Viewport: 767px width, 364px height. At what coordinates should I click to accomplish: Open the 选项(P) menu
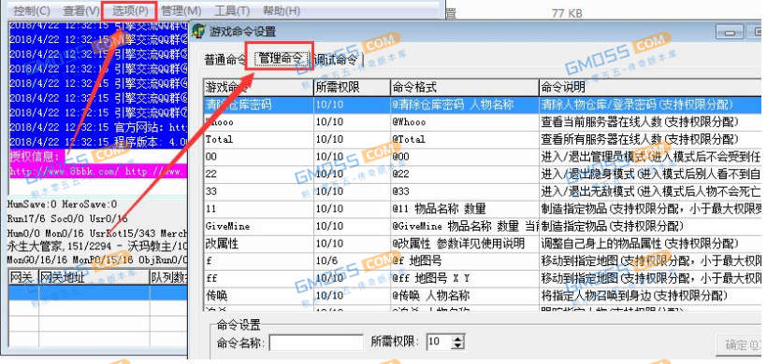pos(130,10)
